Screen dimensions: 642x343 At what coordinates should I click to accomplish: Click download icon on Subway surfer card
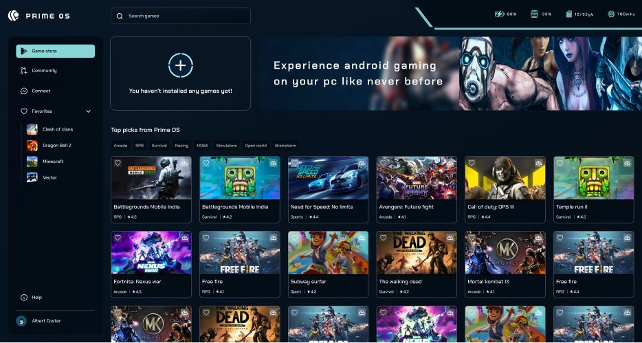point(362,238)
